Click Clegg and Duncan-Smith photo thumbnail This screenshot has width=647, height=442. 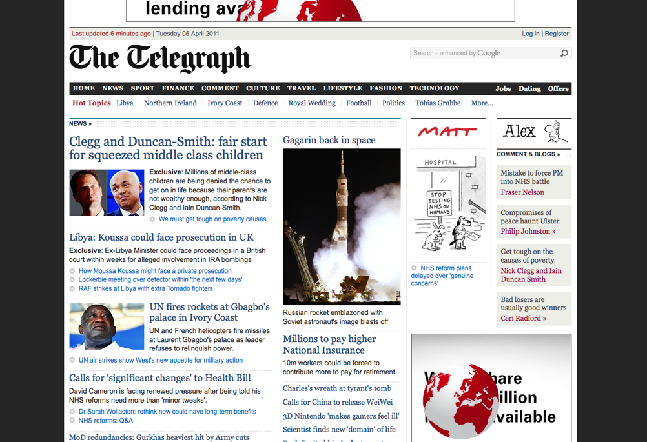(x=107, y=192)
